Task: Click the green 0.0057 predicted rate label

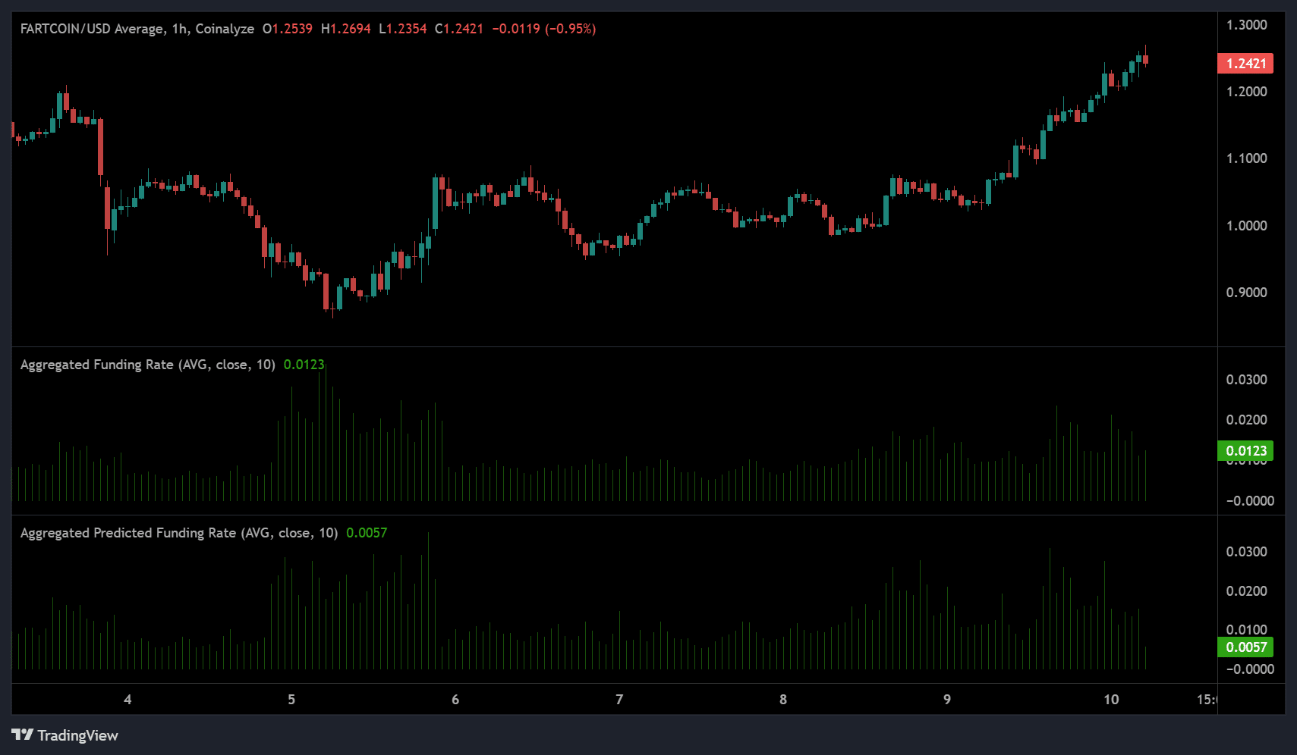Action: [1245, 647]
